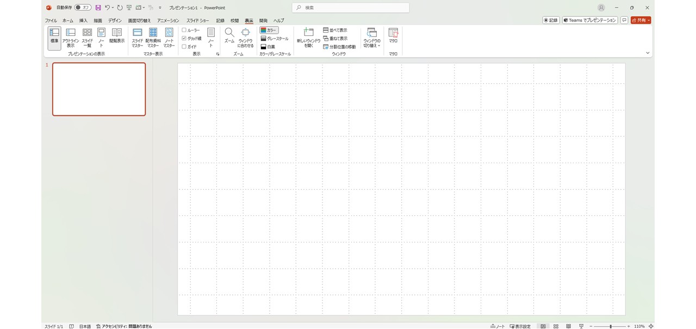Click the zoom out minus button
The height and width of the screenshot is (329, 696).
point(591,326)
